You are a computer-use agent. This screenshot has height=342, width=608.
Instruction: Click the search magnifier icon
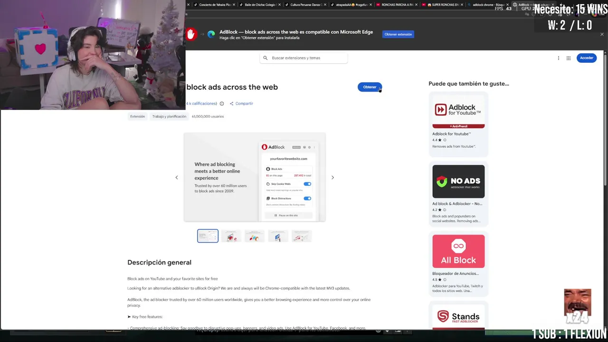point(266,58)
